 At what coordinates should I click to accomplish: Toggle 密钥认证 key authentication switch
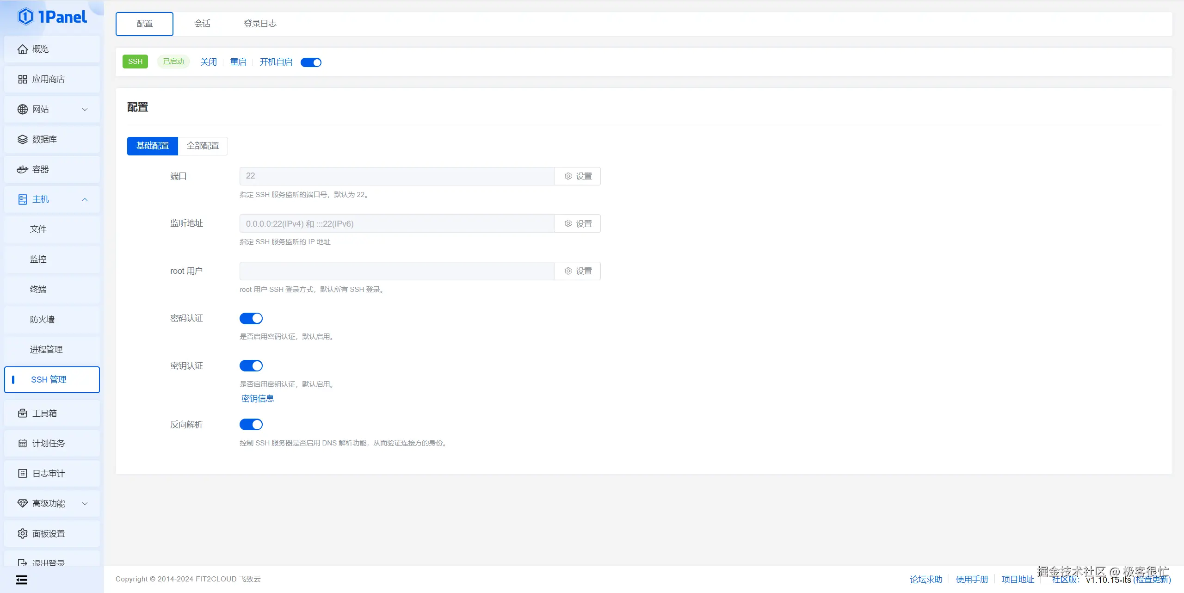tap(251, 366)
